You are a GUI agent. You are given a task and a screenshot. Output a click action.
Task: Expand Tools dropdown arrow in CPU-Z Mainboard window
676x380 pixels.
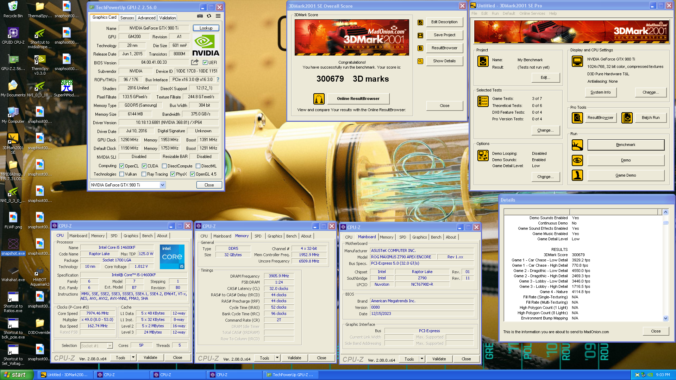click(x=422, y=359)
